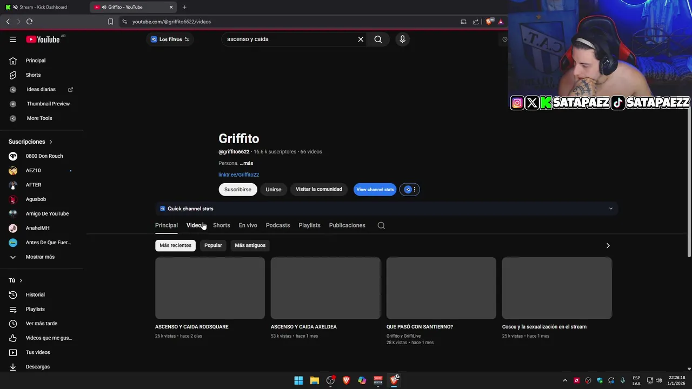Bookmark this page with the bookmark icon
This screenshot has height=389, width=692.
110,22
